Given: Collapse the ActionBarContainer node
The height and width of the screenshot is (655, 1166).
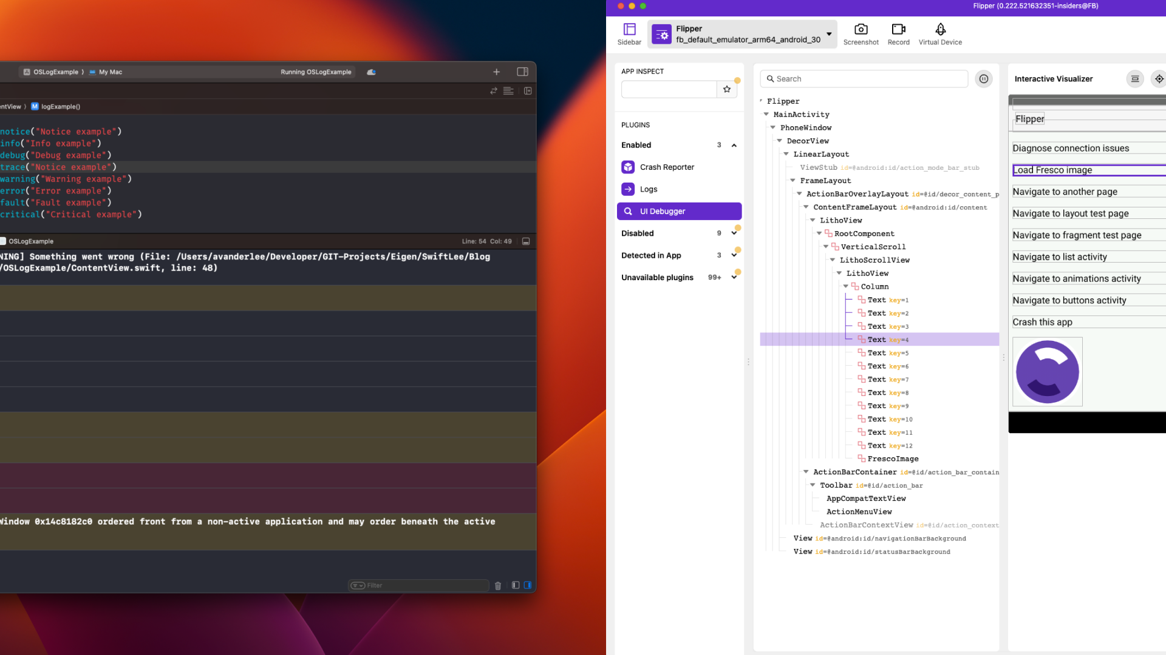Looking at the screenshot, I should point(806,472).
